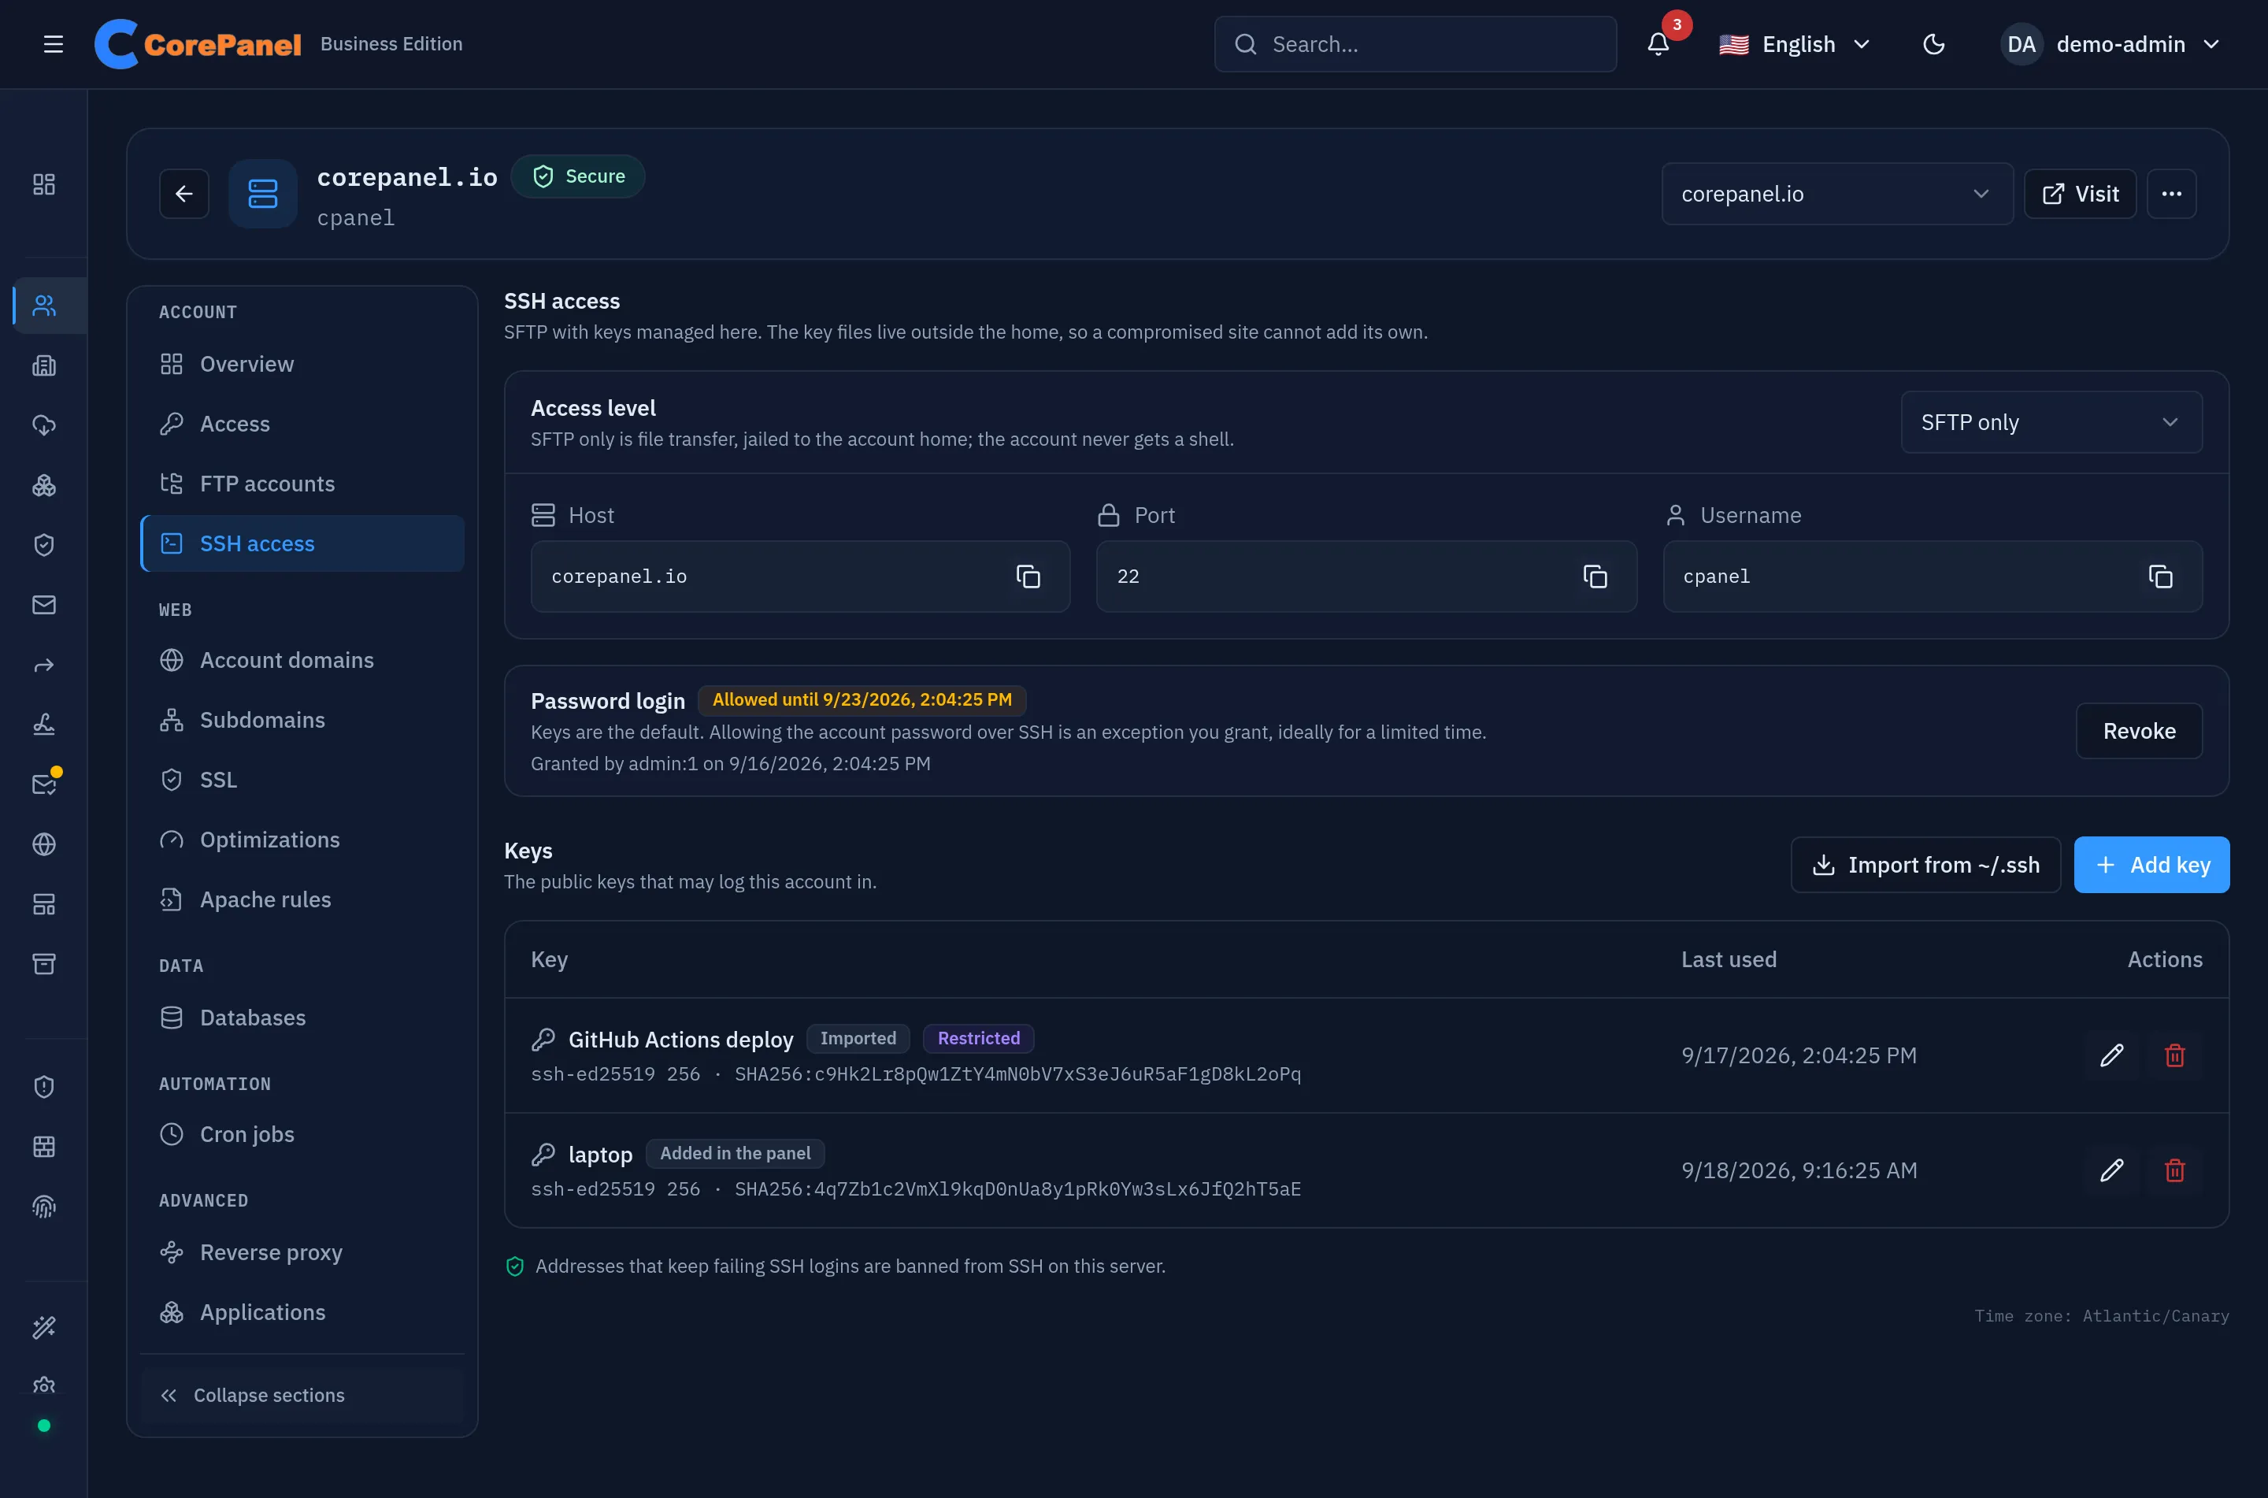Open the Cron jobs section
Screen dimensions: 2268x1498
tap(302, 1134)
